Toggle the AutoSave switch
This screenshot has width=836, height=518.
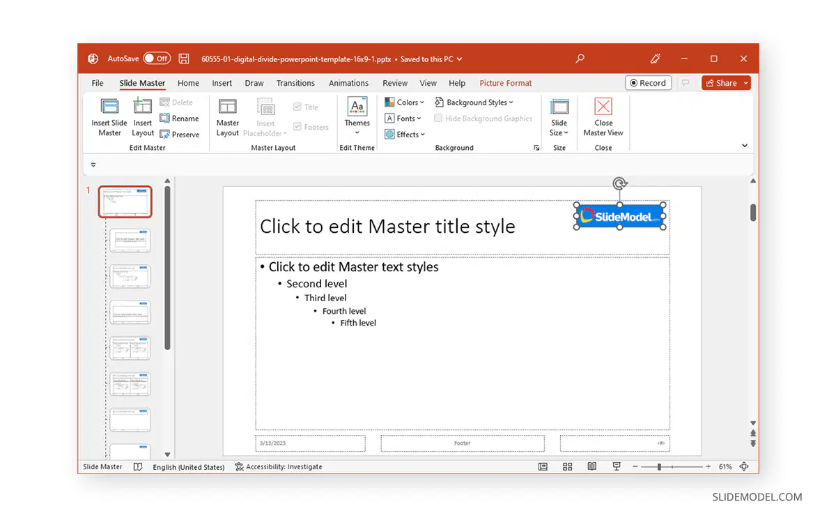pos(157,59)
